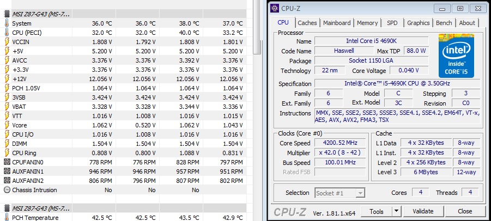Open the Socket #1 selection dropdown
Screen dimensions: 491x221
[x=340, y=193]
